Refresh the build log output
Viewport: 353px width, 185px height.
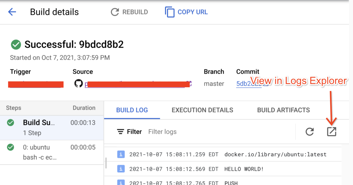(x=310, y=132)
